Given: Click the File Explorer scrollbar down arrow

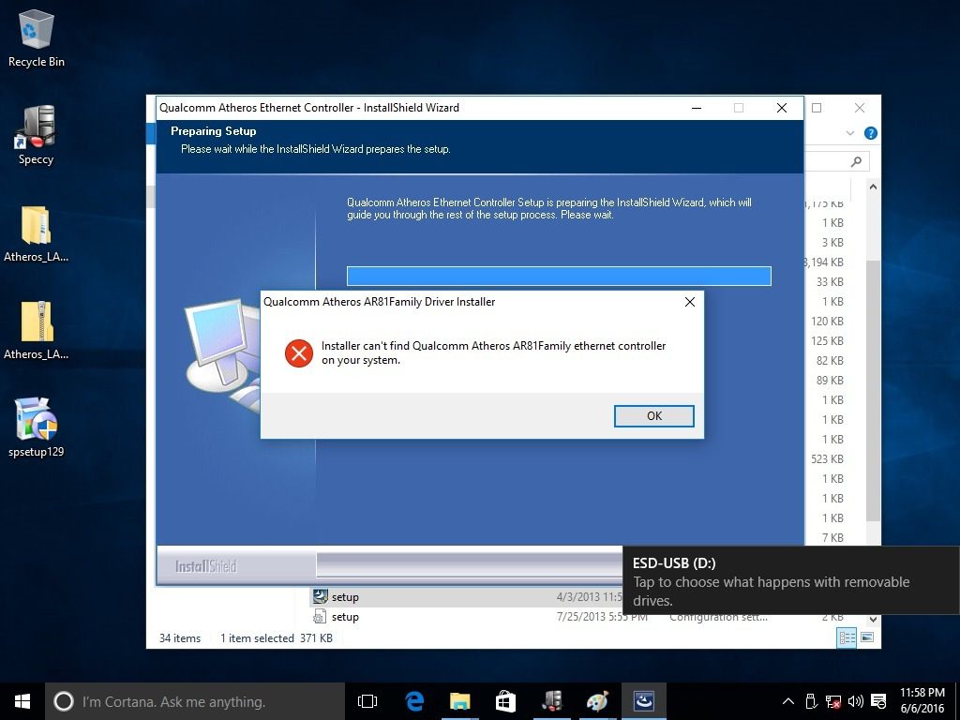Looking at the screenshot, I should click(873, 620).
